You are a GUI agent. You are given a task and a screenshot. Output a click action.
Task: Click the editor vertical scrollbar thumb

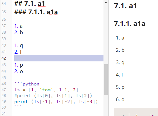point(106,80)
